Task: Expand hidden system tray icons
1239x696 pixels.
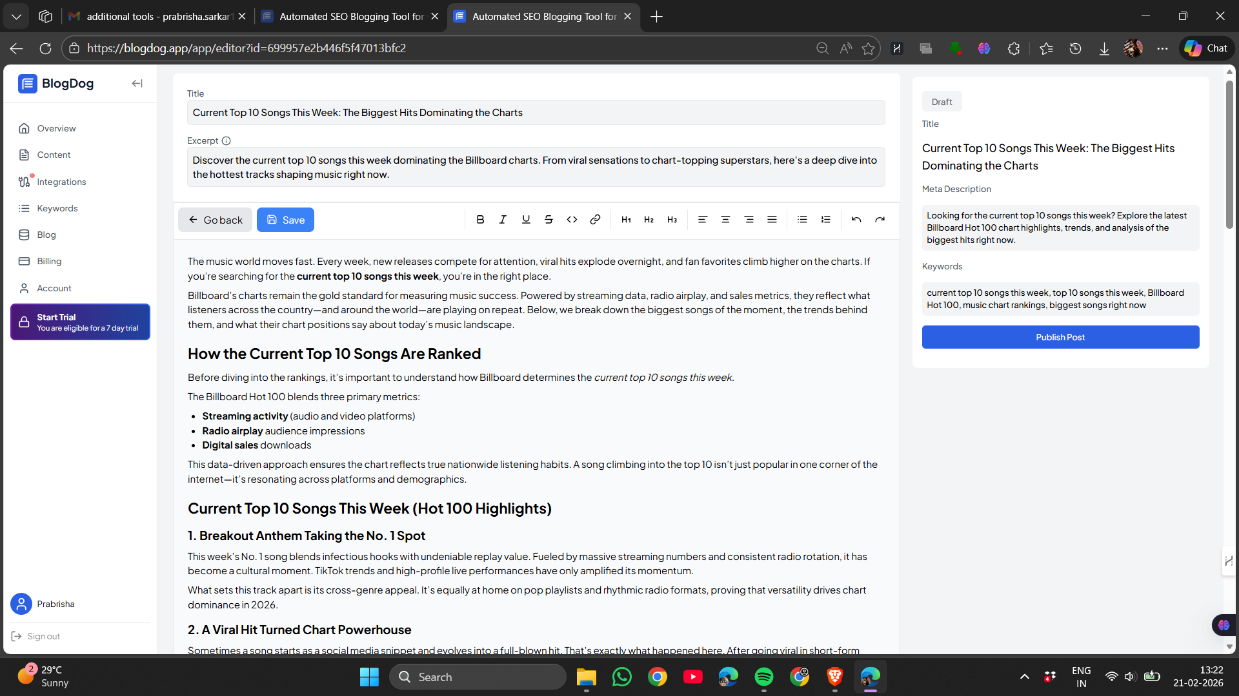Action: click(1024, 677)
